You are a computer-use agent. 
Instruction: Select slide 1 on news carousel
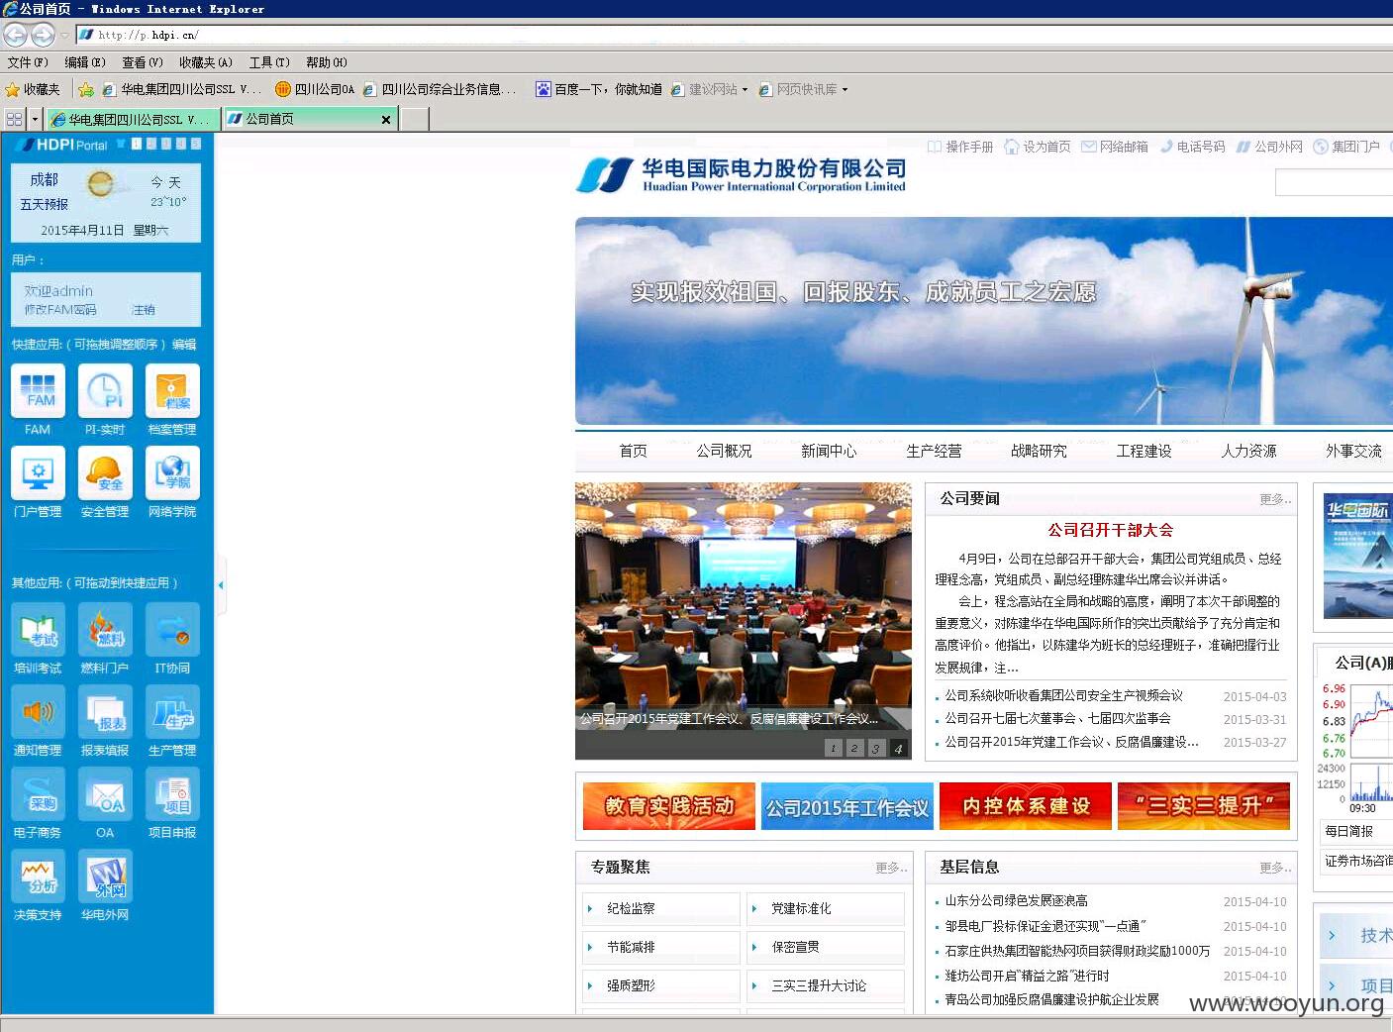coord(834,748)
